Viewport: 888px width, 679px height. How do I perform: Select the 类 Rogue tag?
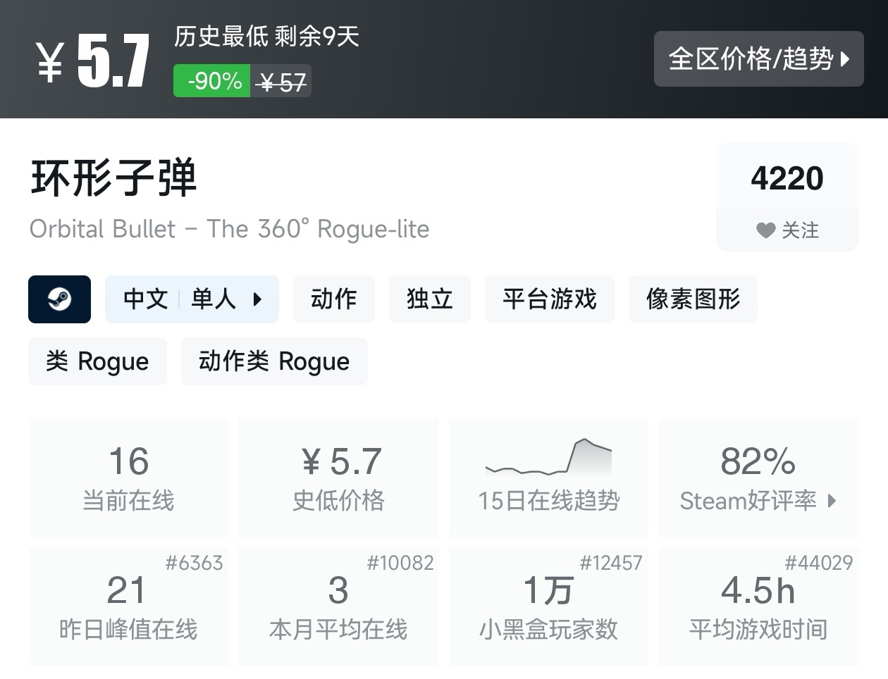point(97,361)
